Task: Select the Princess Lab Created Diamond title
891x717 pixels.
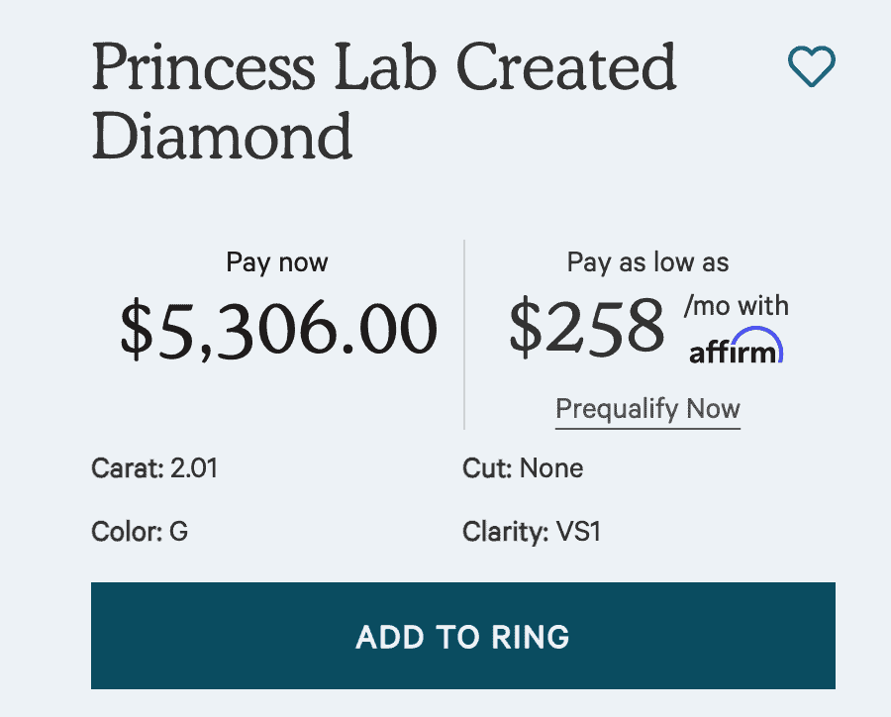Action: (x=384, y=99)
